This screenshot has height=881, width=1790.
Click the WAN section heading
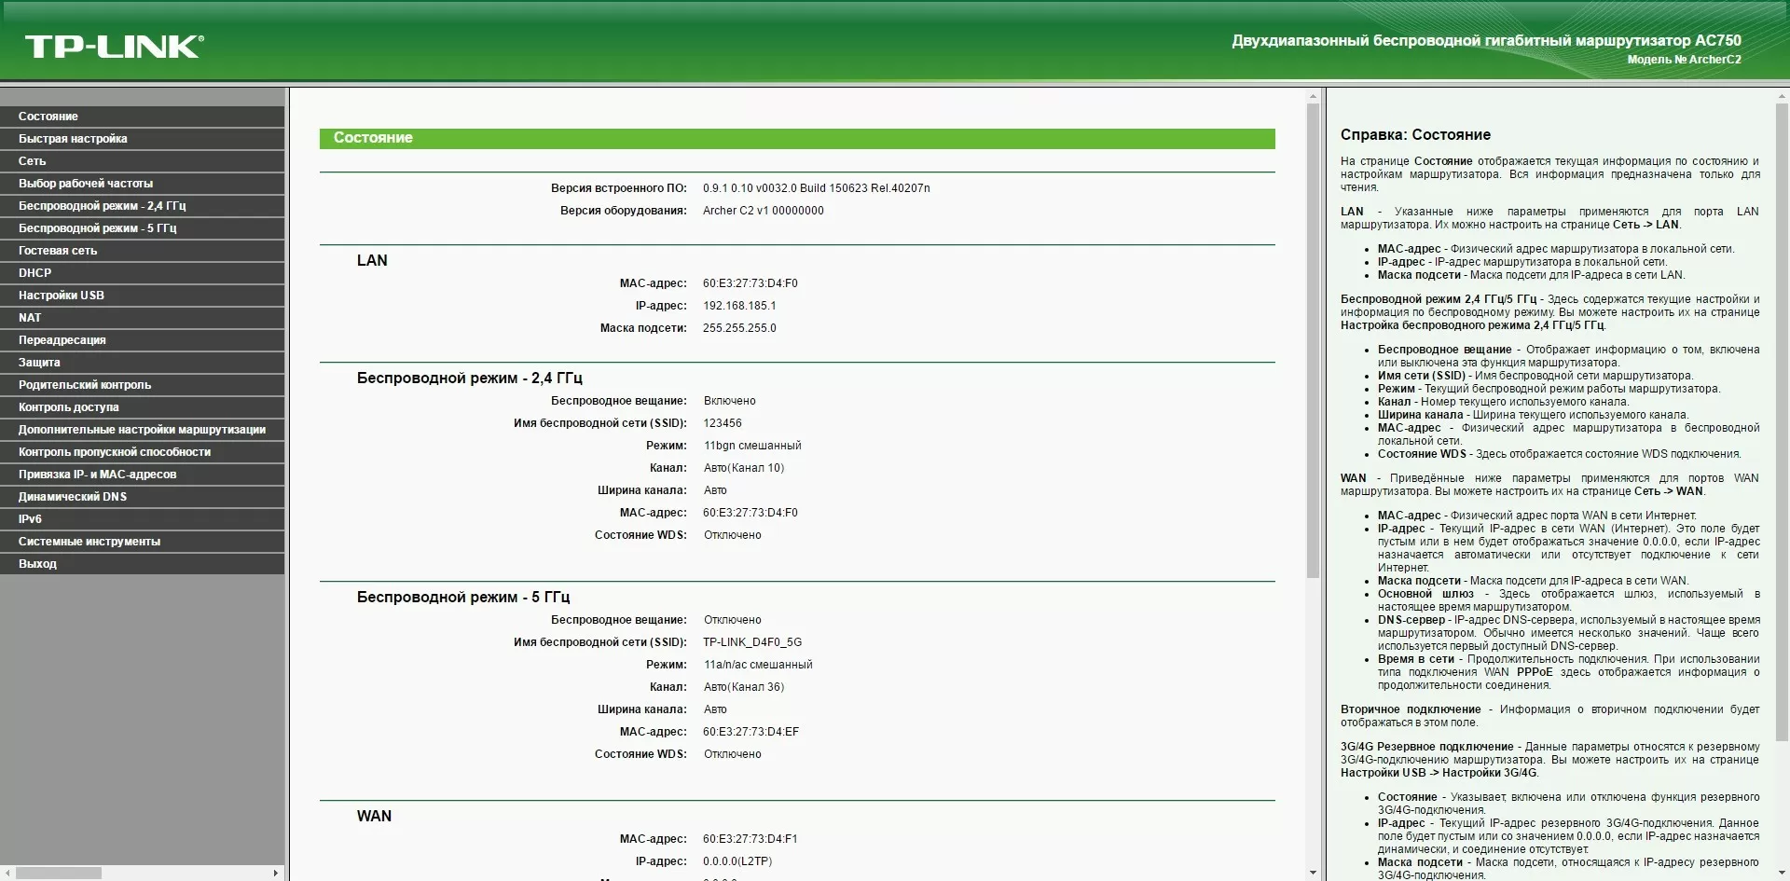(374, 817)
